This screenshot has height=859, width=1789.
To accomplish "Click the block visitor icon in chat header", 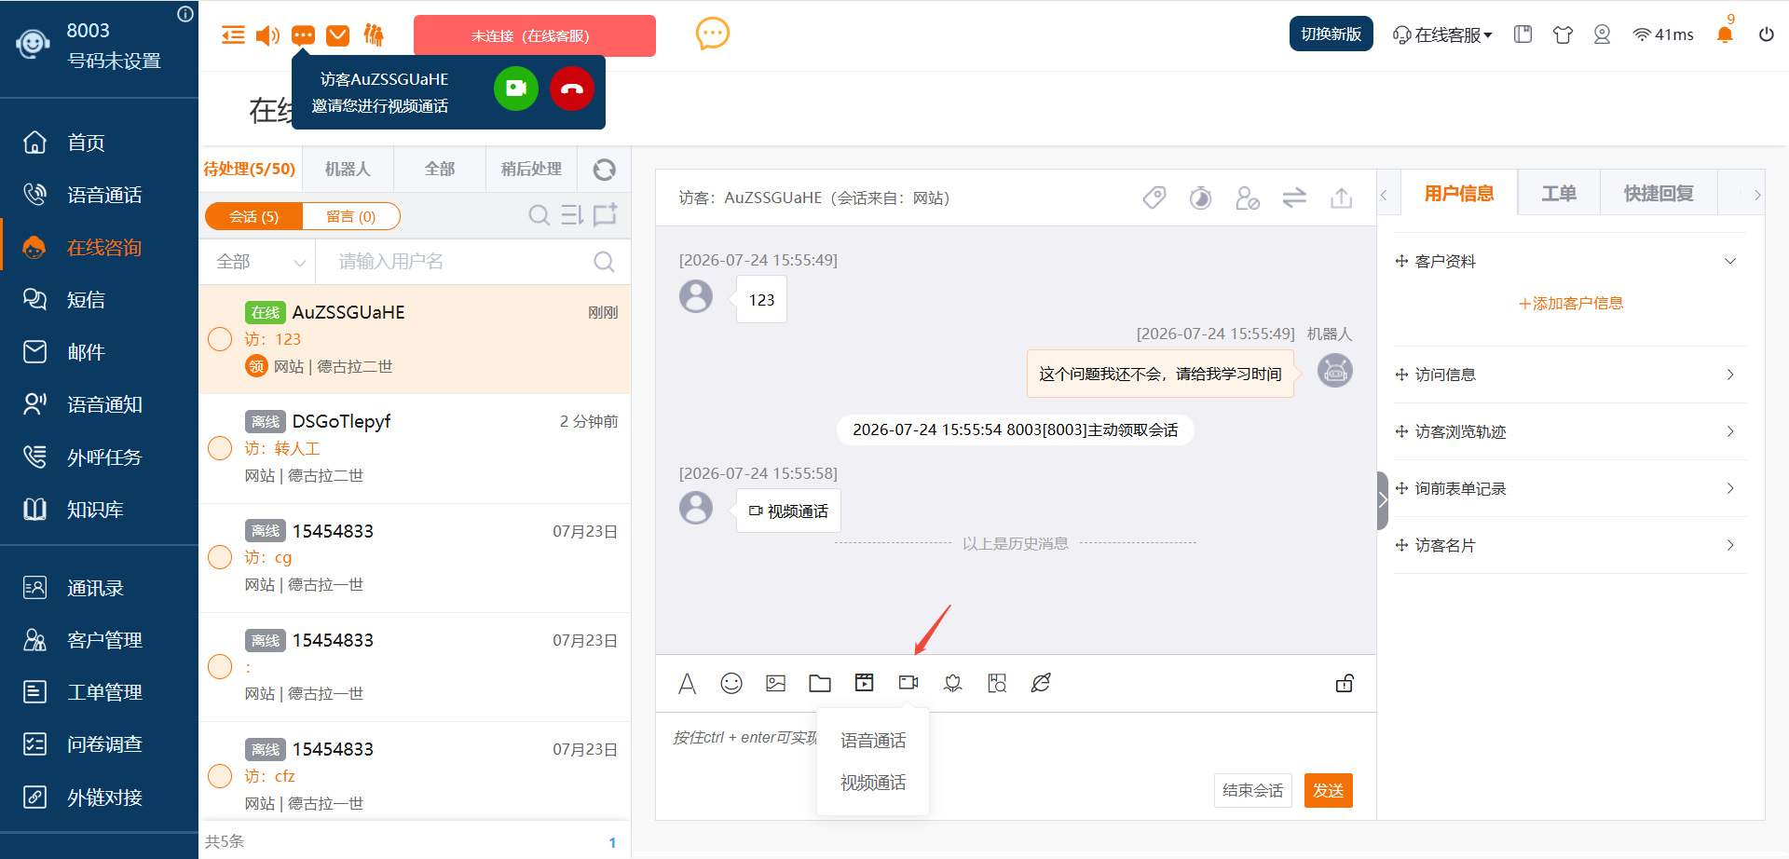I will [x=1248, y=198].
